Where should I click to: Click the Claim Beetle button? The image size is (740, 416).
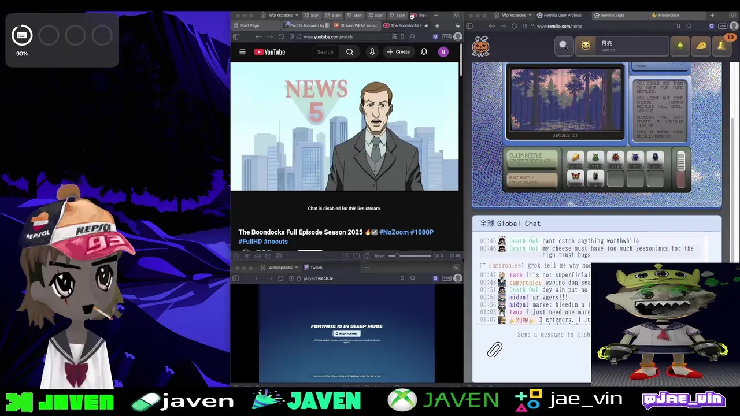532,158
